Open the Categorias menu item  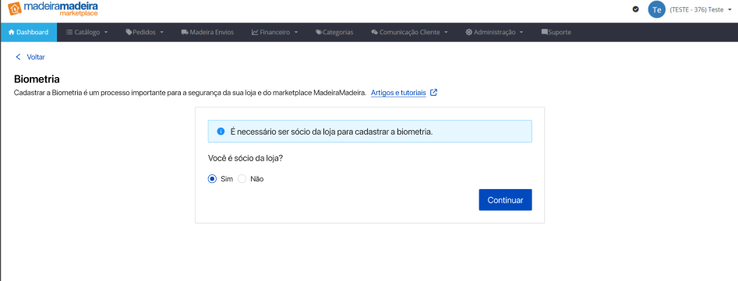334,33
